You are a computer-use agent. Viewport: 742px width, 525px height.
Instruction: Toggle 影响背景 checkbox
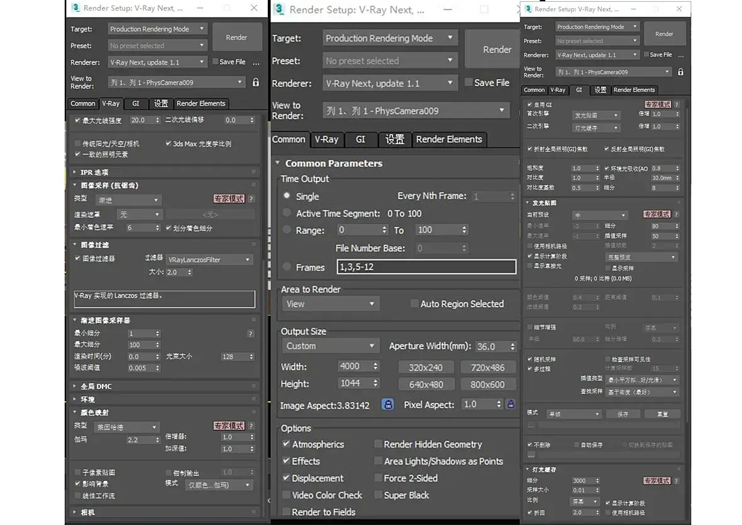[x=77, y=484]
